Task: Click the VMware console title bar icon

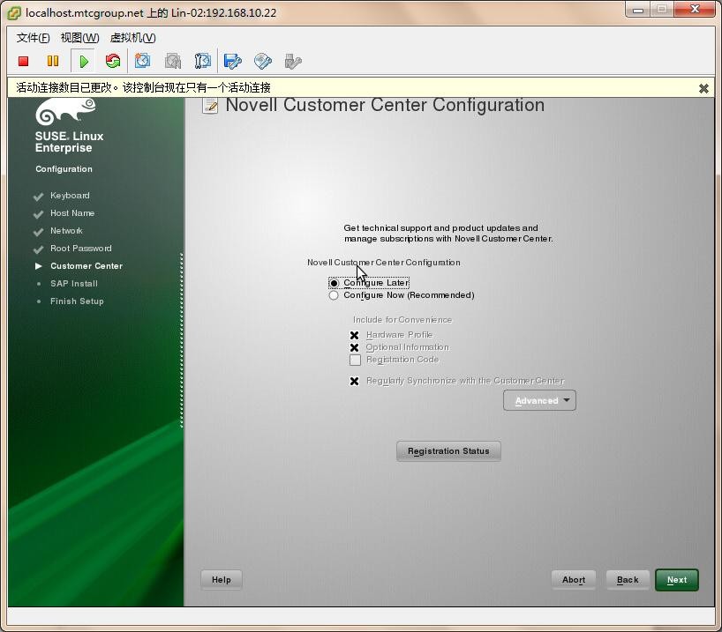Action: point(14,13)
